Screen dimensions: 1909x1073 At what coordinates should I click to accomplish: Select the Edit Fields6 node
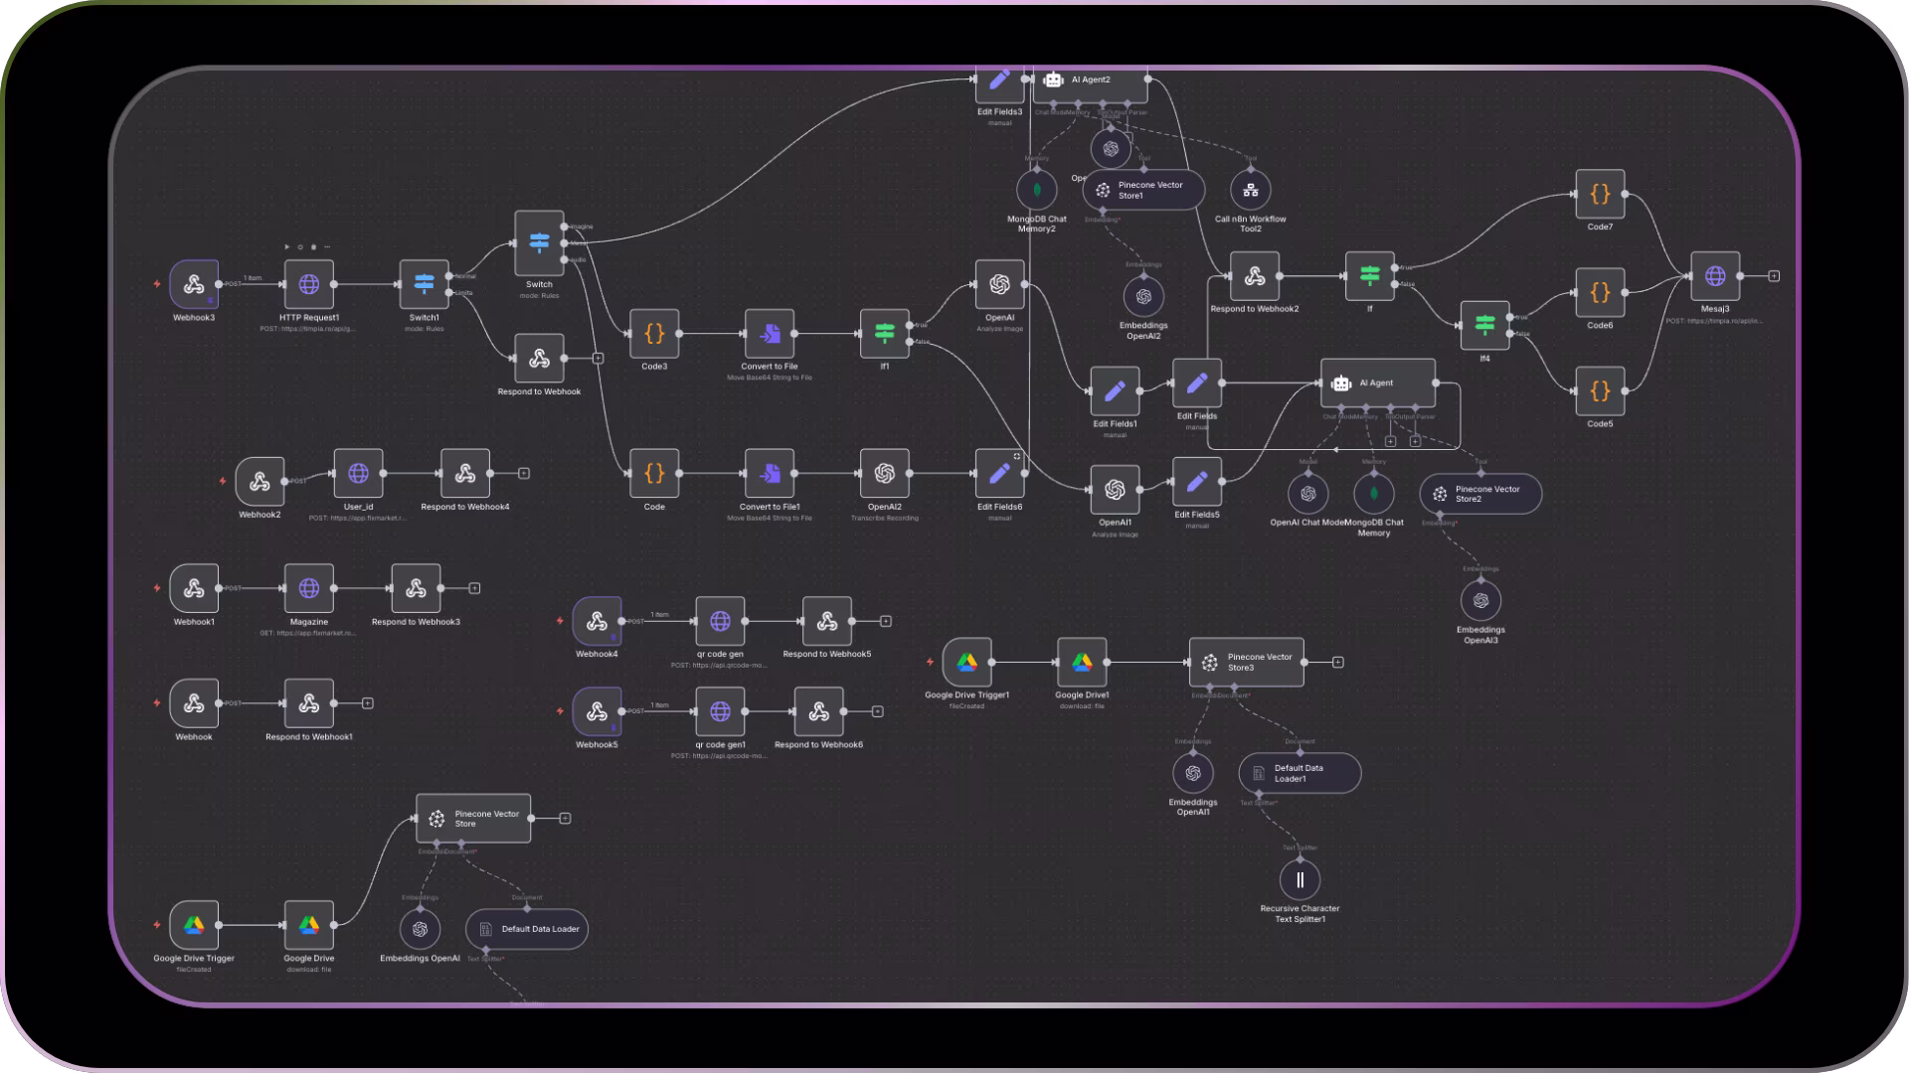[x=999, y=474]
